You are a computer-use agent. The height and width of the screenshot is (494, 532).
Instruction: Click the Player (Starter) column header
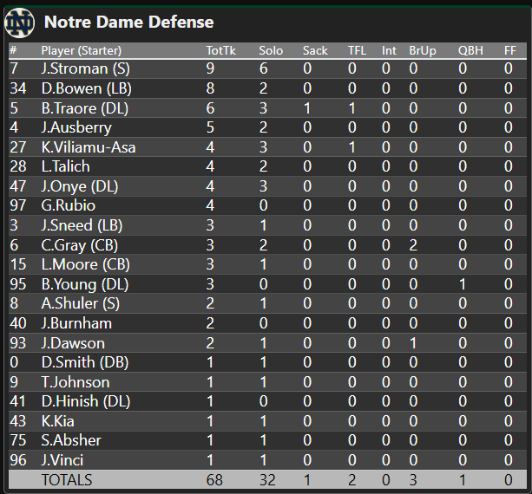(82, 50)
